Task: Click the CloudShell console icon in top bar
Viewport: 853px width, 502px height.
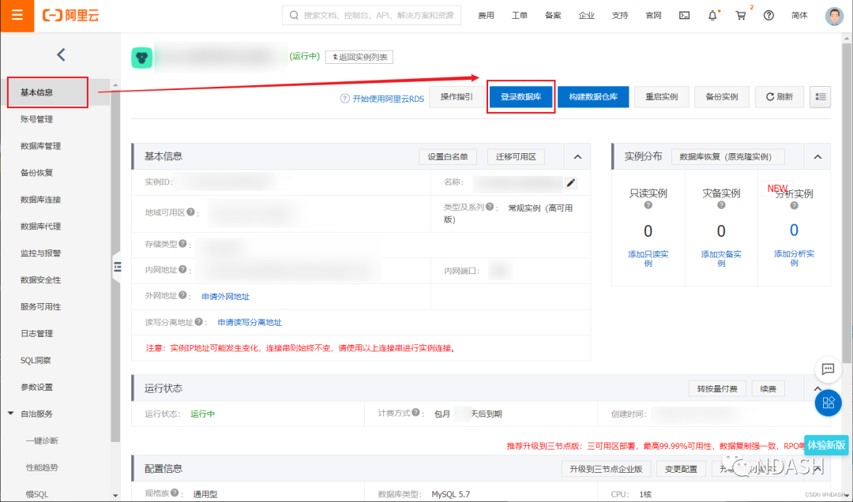Action: (x=684, y=15)
